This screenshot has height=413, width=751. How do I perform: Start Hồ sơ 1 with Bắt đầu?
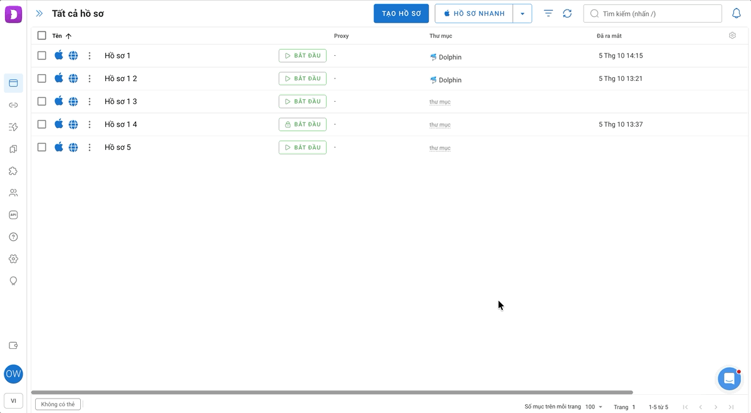303,56
